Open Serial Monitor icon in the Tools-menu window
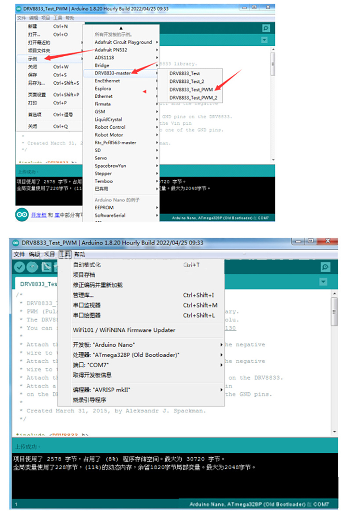Viewport: 347px width, 514px height. pyautogui.click(x=326, y=267)
